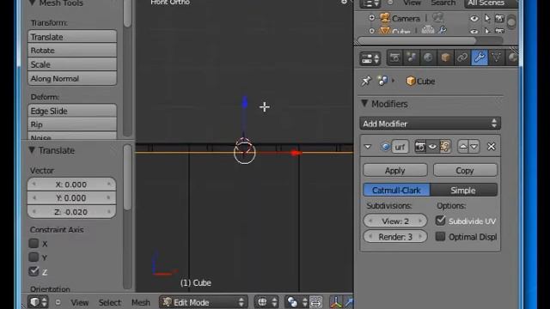Expand the Cube row in the outliner
This screenshot has width=550, height=309.
coord(371,31)
